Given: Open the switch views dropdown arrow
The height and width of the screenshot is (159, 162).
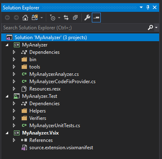Looking at the screenshot, I should pyautogui.click(x=42, y=18).
